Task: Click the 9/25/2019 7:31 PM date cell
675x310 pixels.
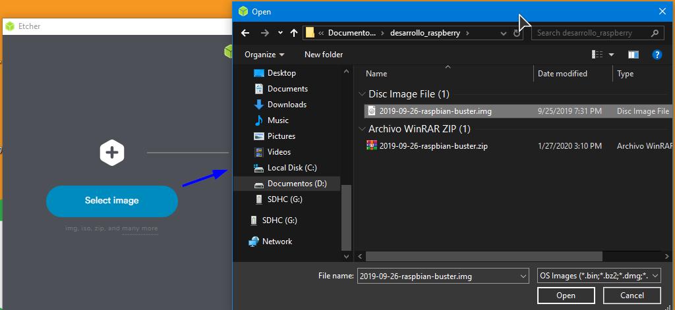Action: [570, 111]
